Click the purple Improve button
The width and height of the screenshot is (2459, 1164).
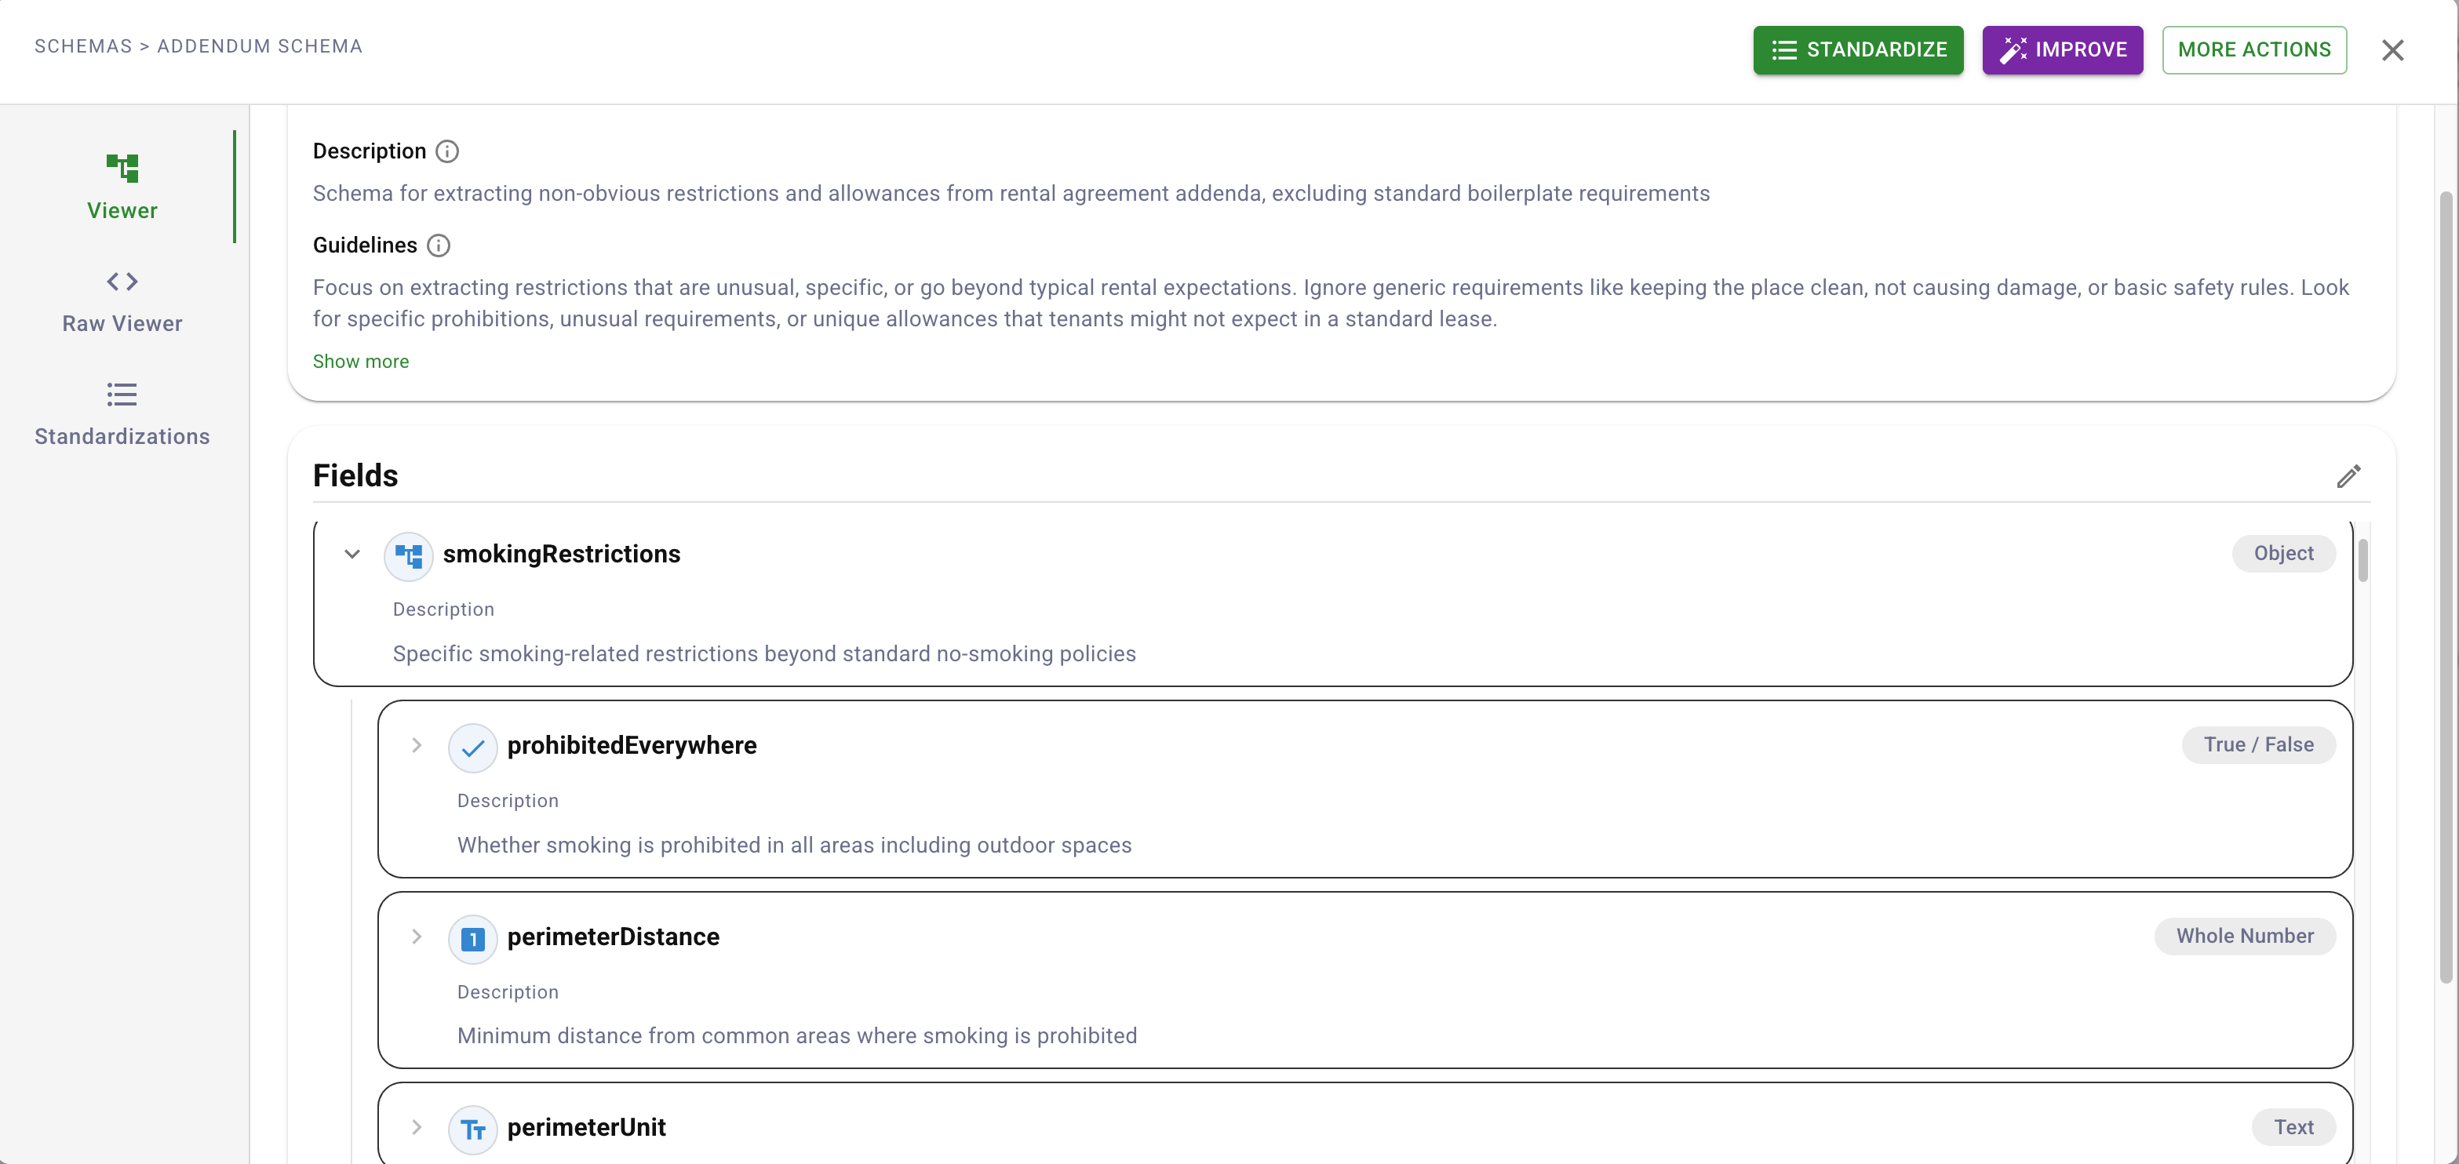[2062, 49]
